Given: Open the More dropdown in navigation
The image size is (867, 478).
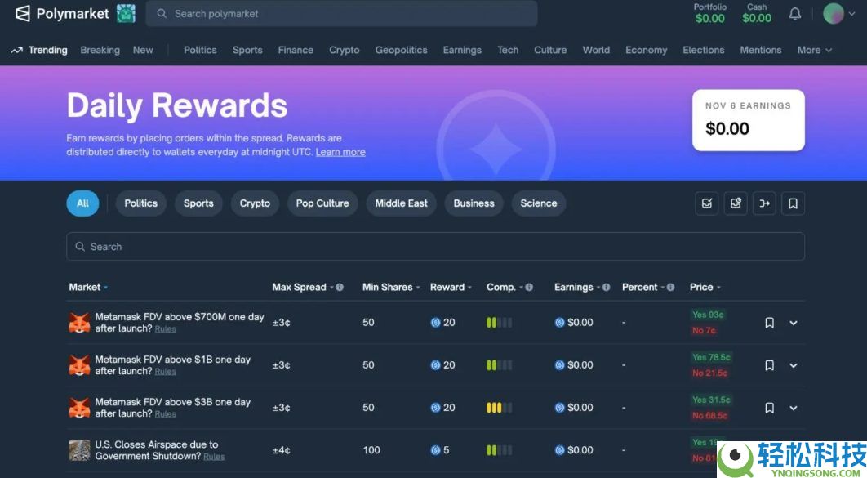Looking at the screenshot, I should [814, 50].
